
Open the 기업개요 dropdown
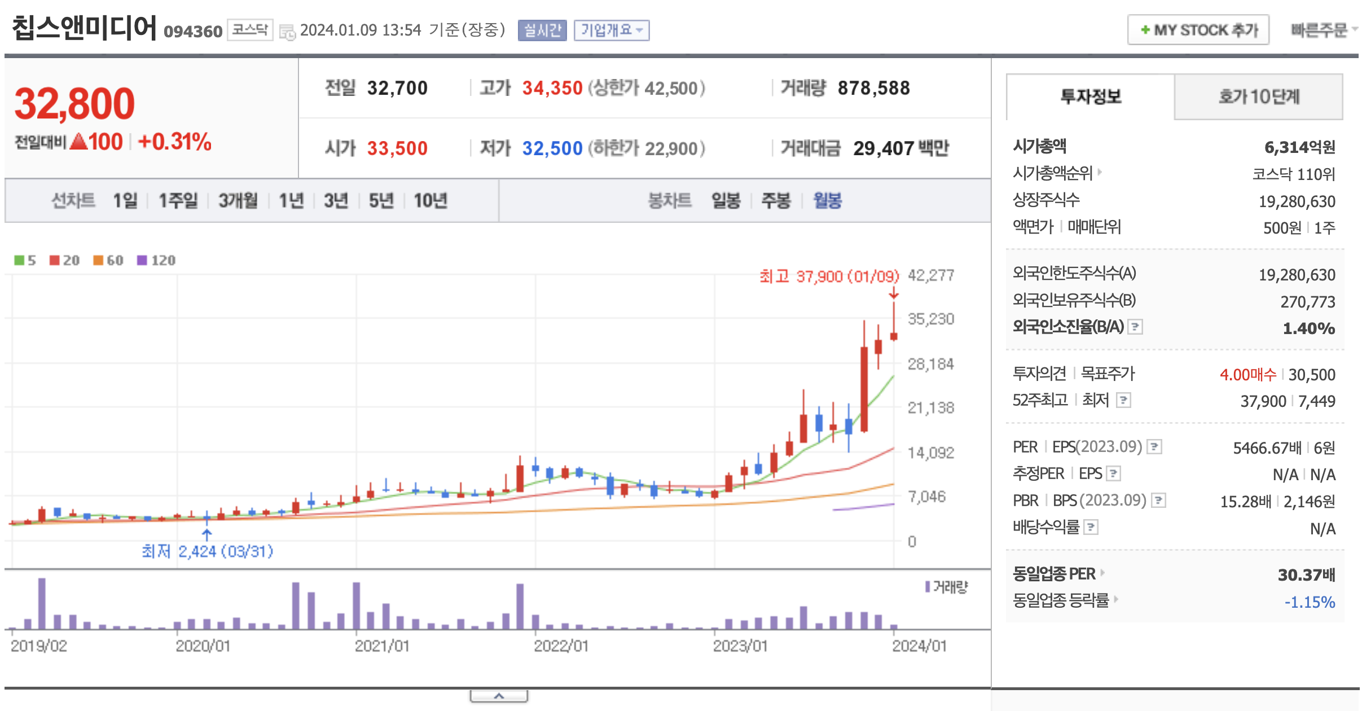(x=611, y=30)
